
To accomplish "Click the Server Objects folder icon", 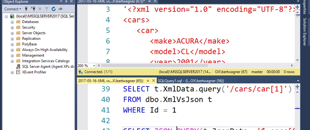I will tap(18, 33).
